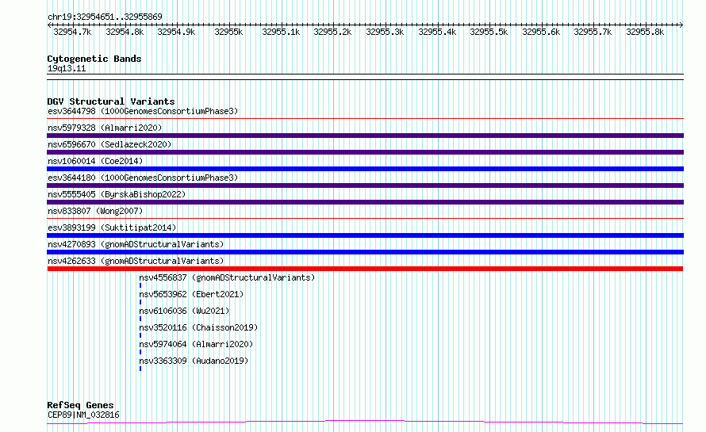Click the 32955.4k ruler tick label
The width and height of the screenshot is (706, 432).
pos(437,32)
